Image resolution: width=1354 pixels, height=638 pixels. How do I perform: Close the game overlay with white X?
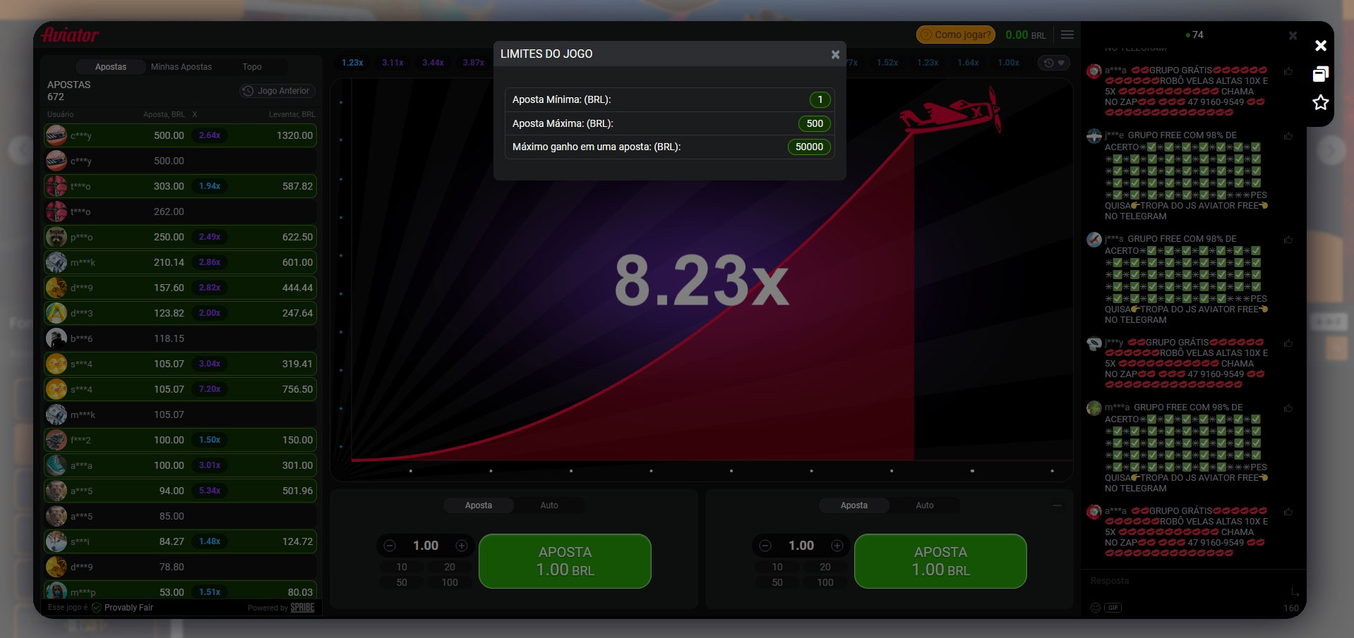click(1321, 46)
